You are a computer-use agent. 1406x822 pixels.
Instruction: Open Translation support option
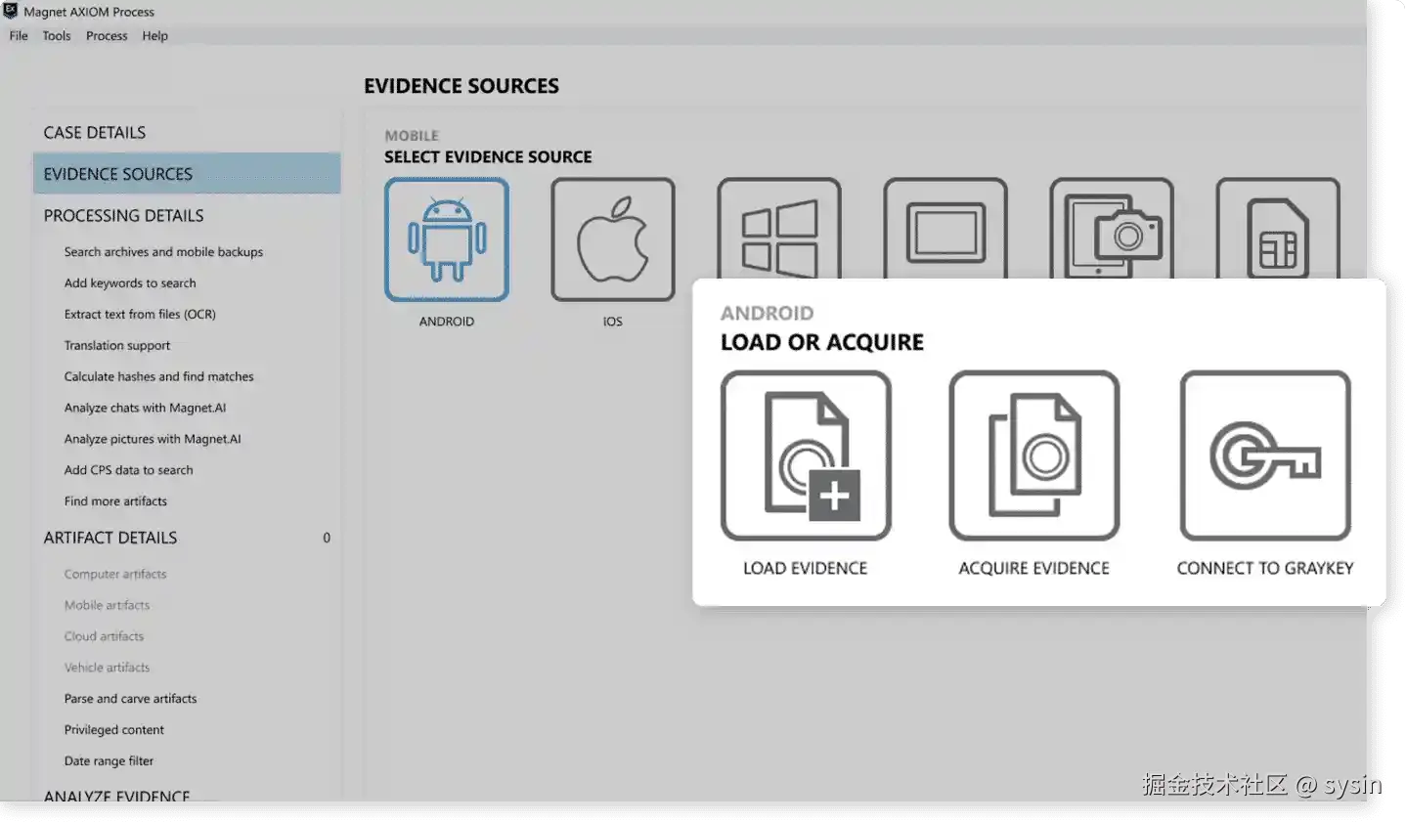coord(117,346)
